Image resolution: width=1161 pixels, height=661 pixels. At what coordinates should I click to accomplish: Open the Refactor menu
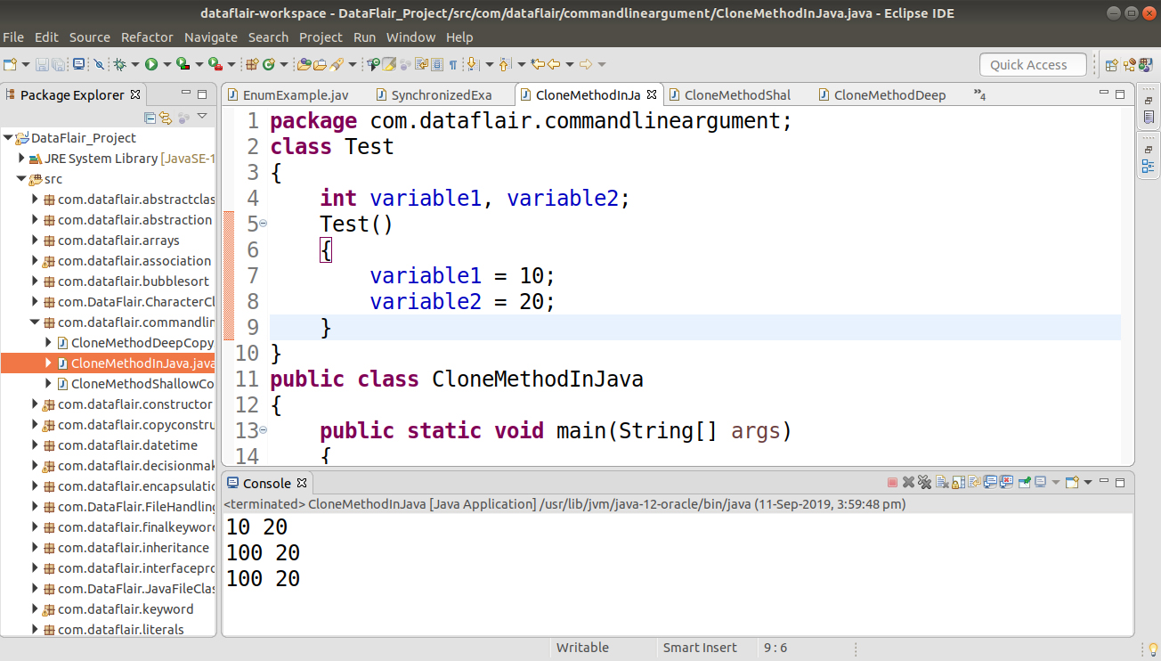147,37
